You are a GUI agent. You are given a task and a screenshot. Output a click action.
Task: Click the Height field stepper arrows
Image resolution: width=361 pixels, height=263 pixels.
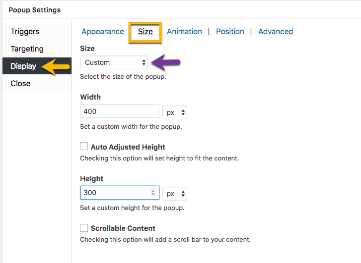[153, 193]
